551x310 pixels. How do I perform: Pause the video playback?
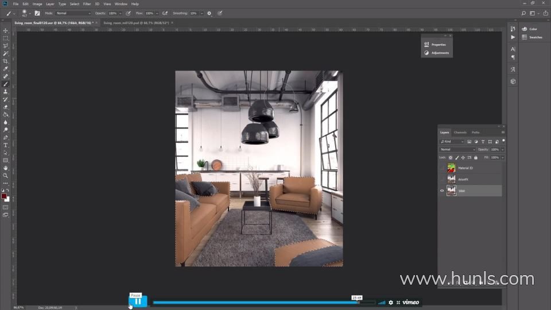[138, 301]
